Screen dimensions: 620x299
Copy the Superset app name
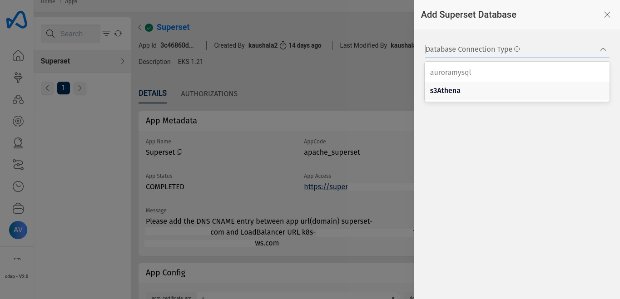pos(179,152)
